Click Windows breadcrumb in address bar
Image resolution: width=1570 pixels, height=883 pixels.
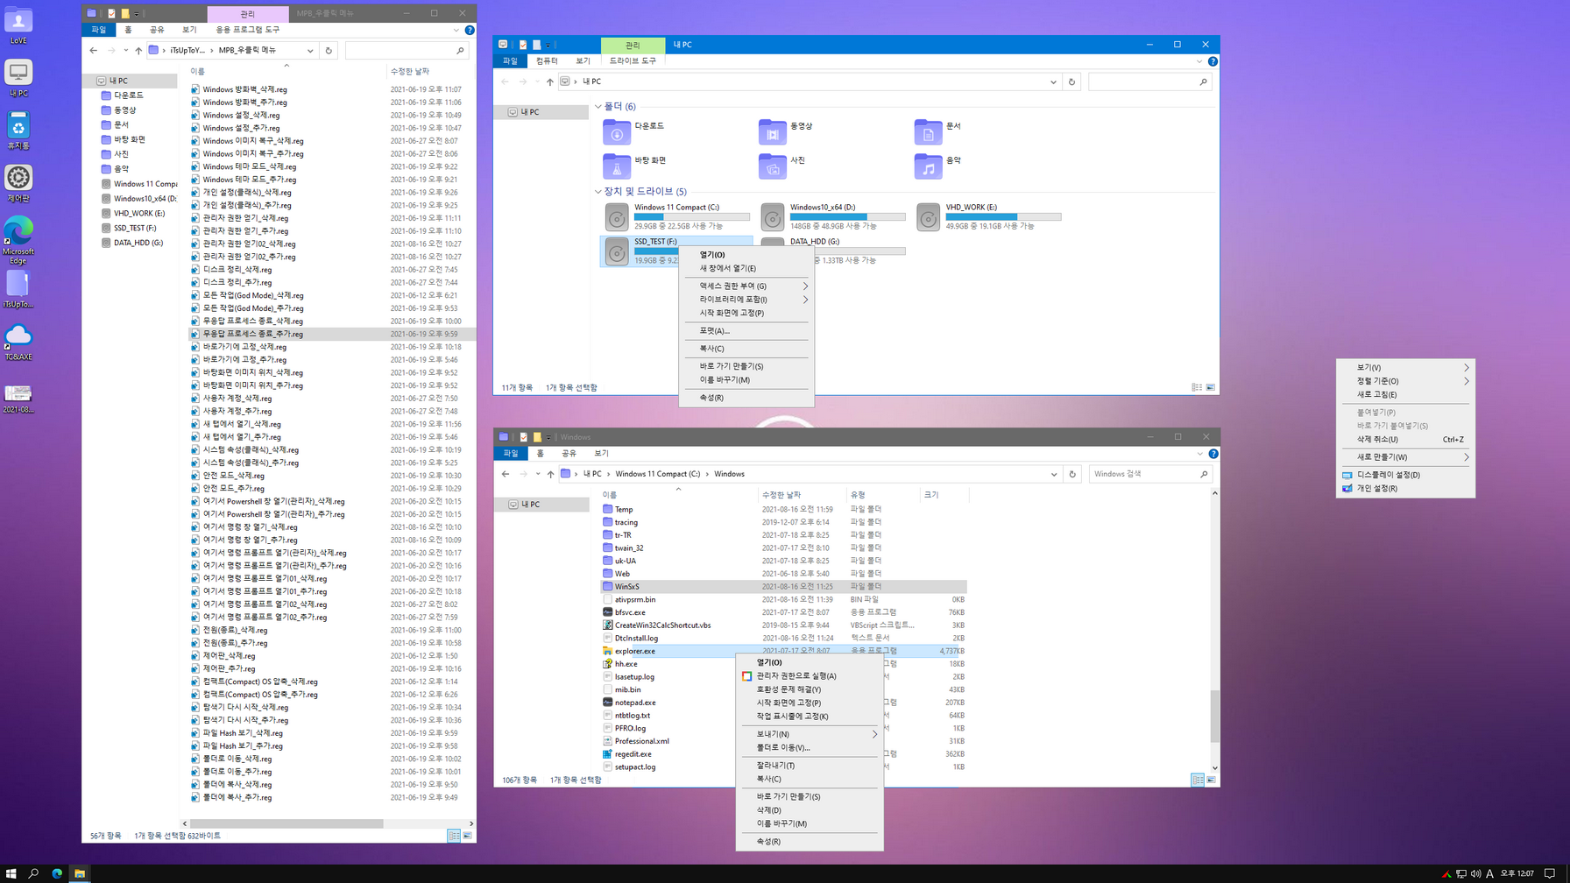729,474
